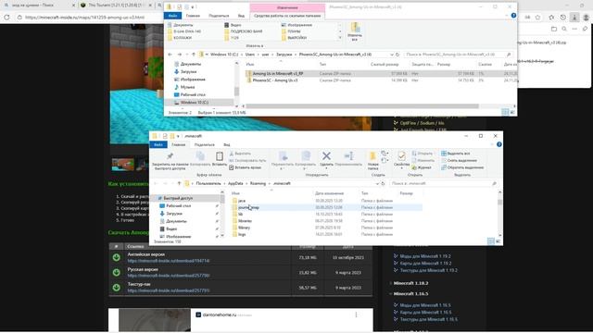Click the first map screenshot thumbnail on the webpage
Image resolution: width=593 pixels, height=333 pixels.
123,165
